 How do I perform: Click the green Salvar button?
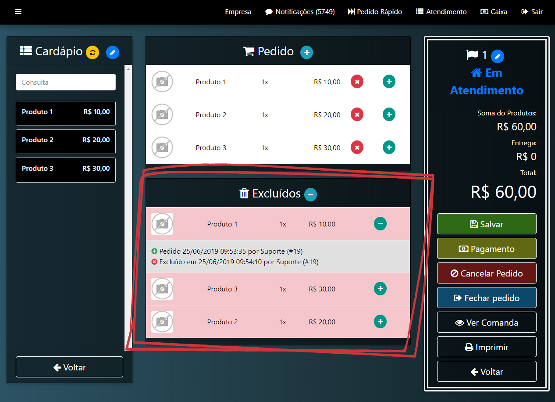point(487,224)
